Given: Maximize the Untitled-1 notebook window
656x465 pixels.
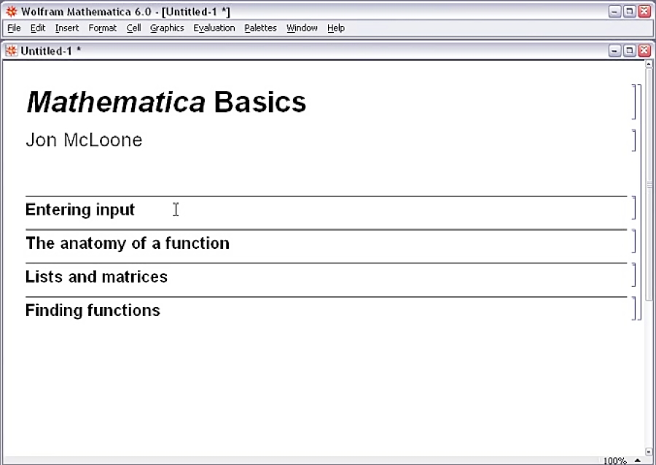Looking at the screenshot, I should (631, 51).
